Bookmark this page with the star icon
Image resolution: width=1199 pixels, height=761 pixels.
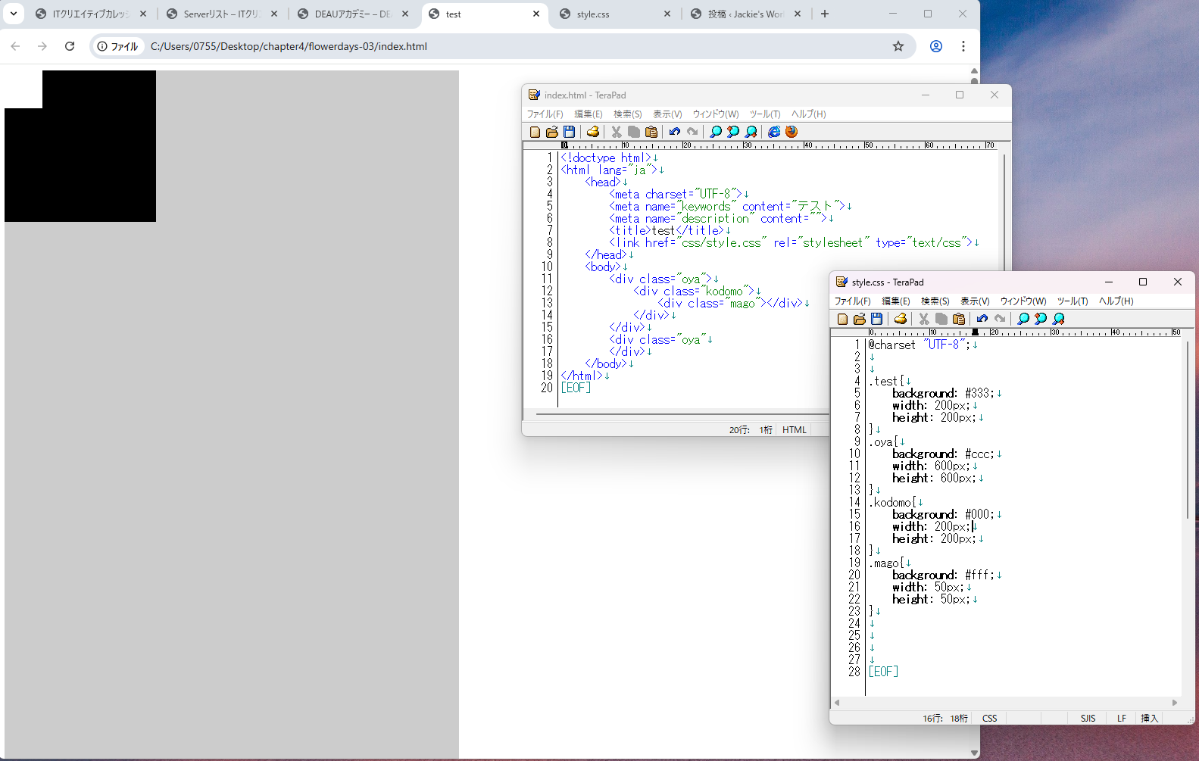(898, 46)
